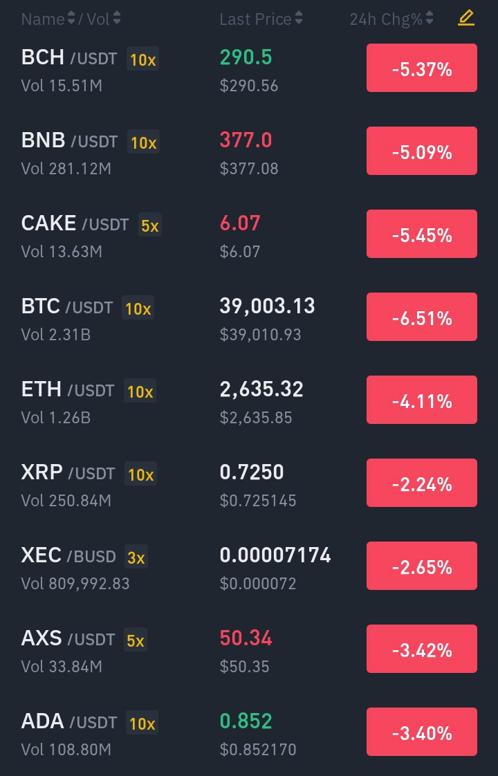Toggle XRP -2.24% change display

422,483
